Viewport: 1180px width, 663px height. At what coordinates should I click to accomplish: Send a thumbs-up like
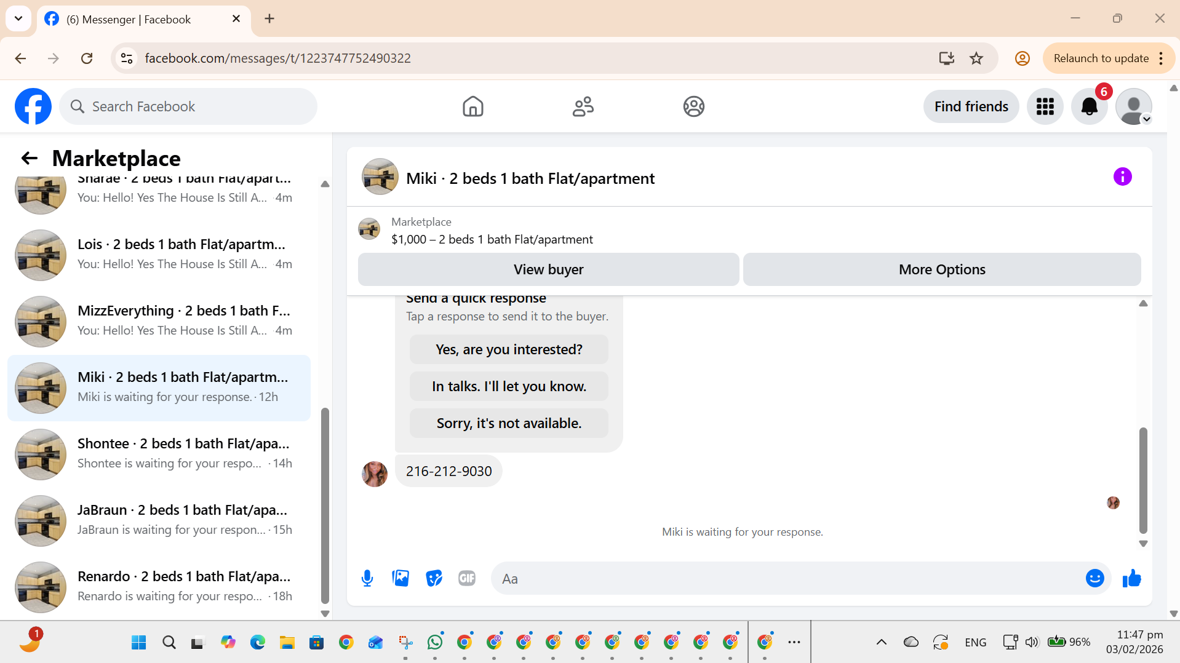pos(1131,578)
